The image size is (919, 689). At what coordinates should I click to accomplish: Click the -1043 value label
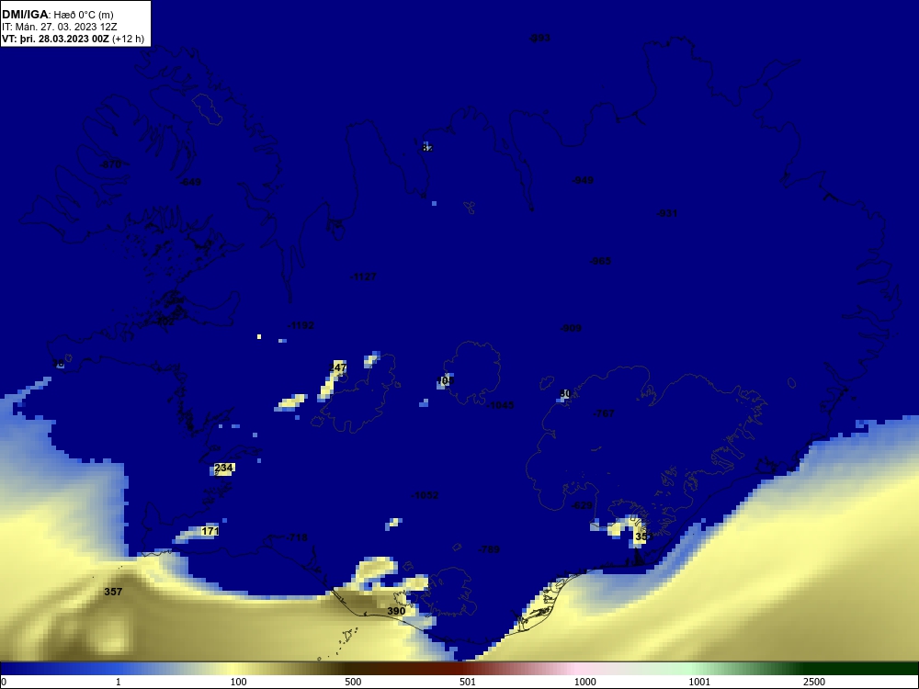point(501,405)
